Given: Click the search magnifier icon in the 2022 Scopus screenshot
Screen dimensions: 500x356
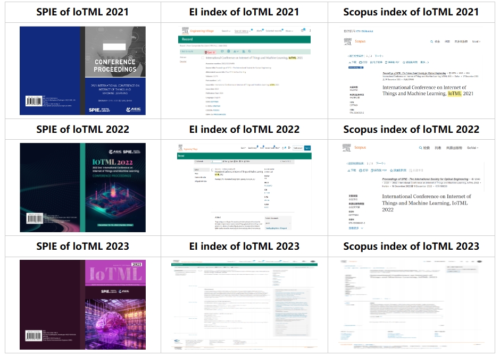Looking at the screenshot, I should [420, 148].
